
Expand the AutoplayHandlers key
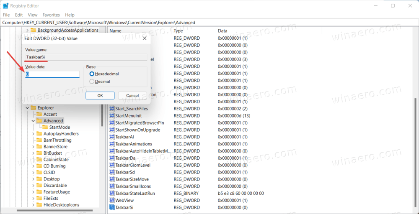[33, 134]
